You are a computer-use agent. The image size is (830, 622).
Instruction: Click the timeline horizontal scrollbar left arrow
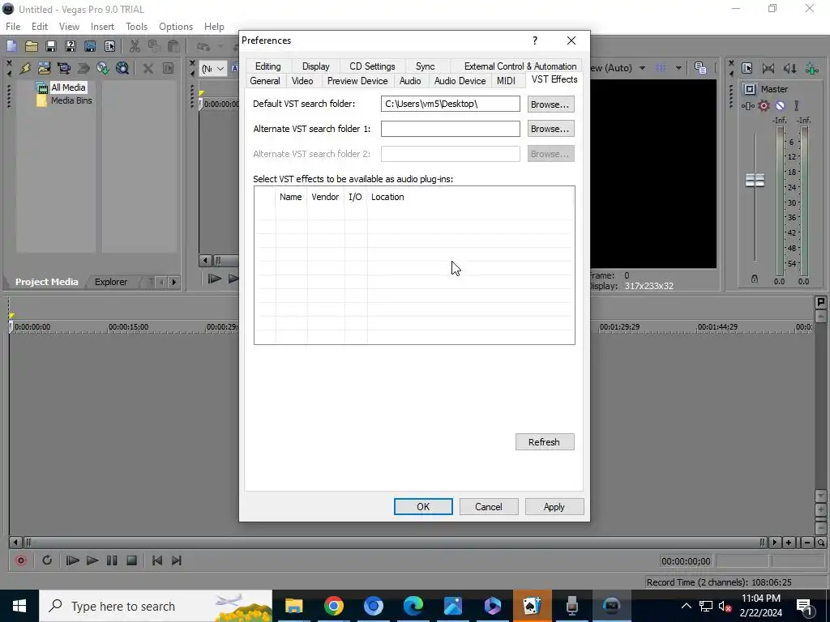[x=15, y=542]
